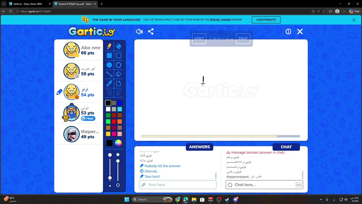Viewport: 362px width, 204px height.
Task: Open the share room icon
Action: tap(151, 31)
